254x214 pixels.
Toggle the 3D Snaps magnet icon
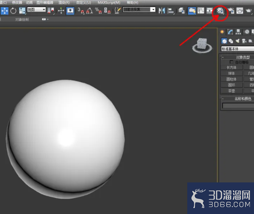click(81, 11)
